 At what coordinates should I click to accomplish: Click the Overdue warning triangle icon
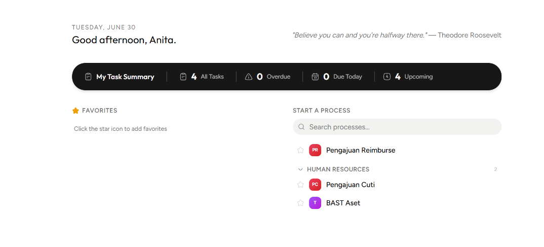(x=249, y=77)
